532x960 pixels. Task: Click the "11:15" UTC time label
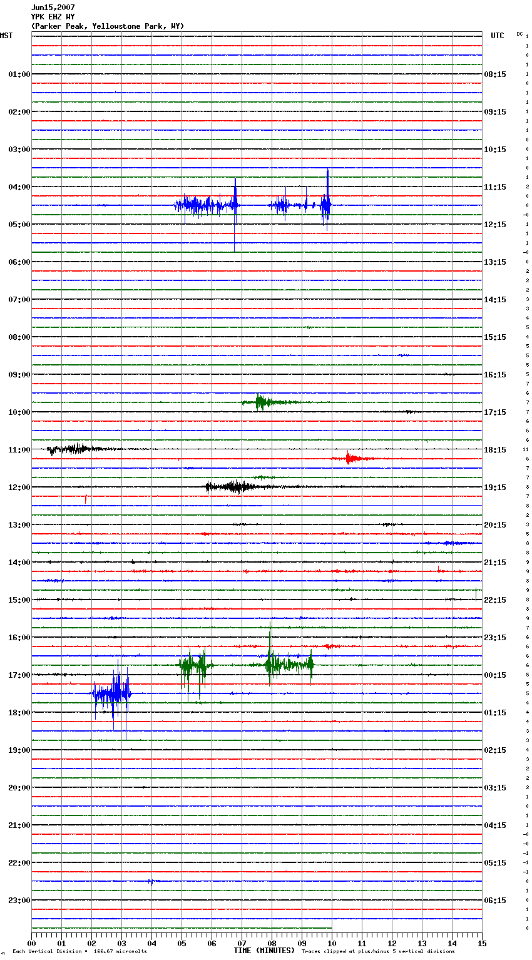[495, 187]
